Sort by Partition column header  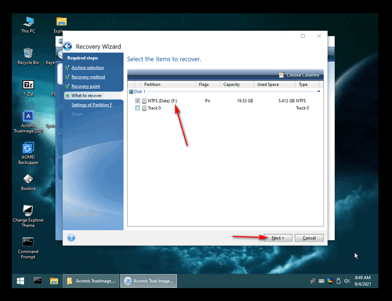(x=168, y=84)
